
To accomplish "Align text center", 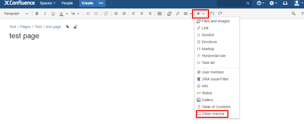I will [142, 14].
